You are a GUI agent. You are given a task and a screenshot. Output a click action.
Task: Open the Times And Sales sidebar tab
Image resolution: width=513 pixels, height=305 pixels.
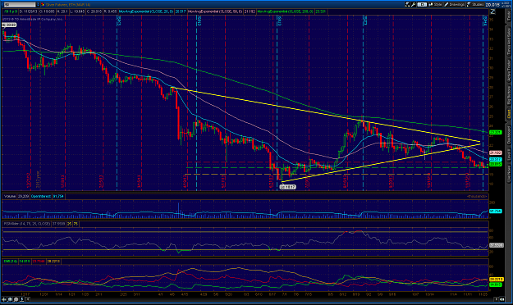coord(509,42)
